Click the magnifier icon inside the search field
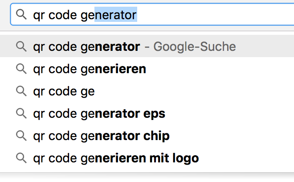Viewport: 294px width, 182px height. [x=21, y=15]
